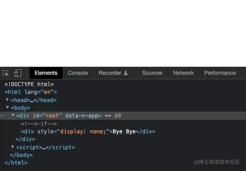Switch to the Elements tab
246x171 pixels.
pyautogui.click(x=46, y=73)
